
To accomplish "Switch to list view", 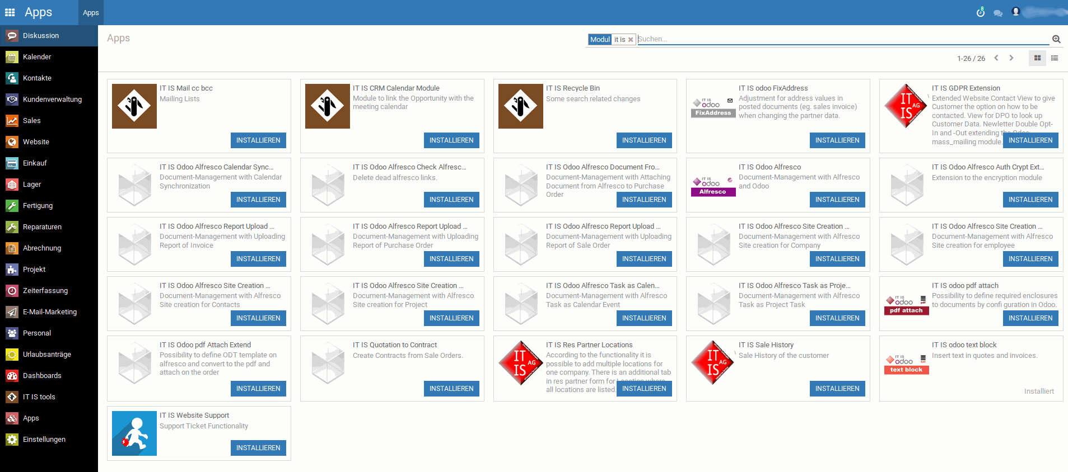I will (x=1055, y=58).
